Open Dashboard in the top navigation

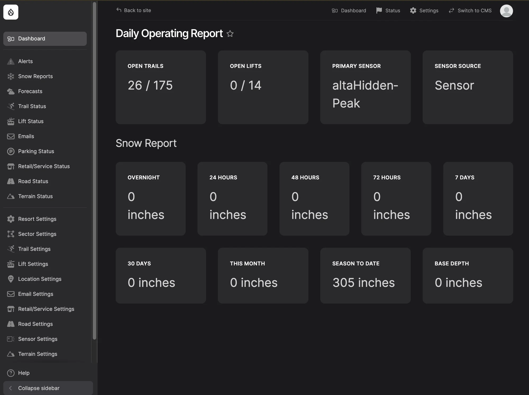pyautogui.click(x=349, y=11)
